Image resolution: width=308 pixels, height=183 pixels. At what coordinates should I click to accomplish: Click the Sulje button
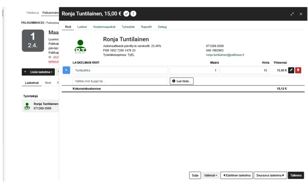(195, 175)
